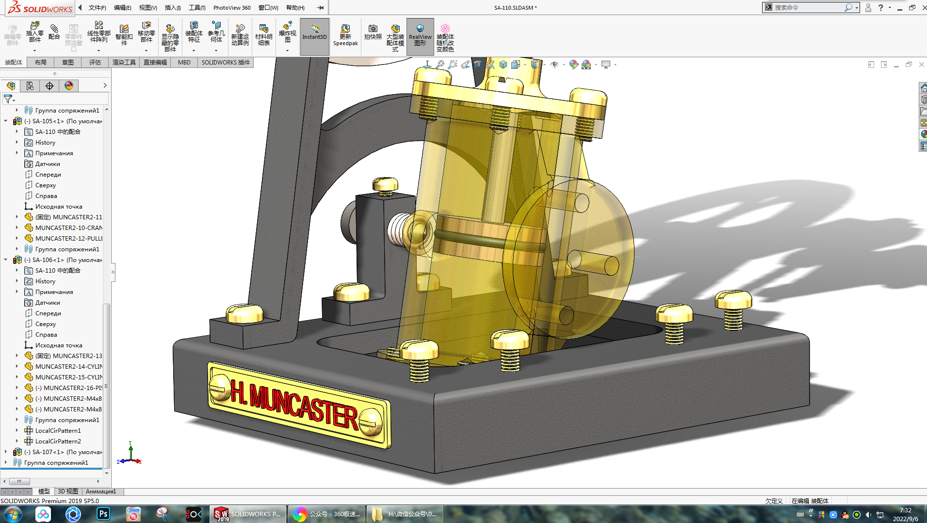
Task: Open ConfigurationManager tab icon
Action: [x=49, y=86]
